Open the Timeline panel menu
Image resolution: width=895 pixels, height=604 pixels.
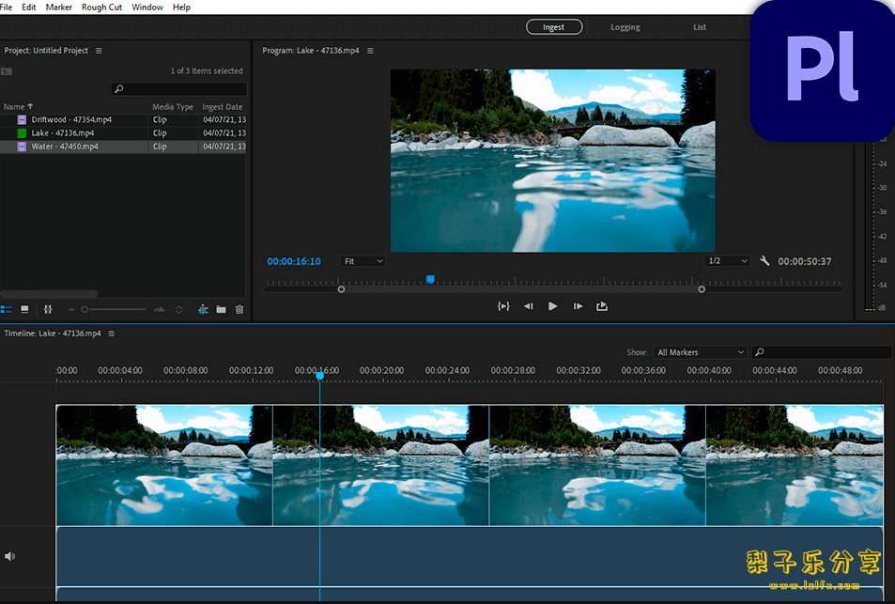tap(112, 333)
